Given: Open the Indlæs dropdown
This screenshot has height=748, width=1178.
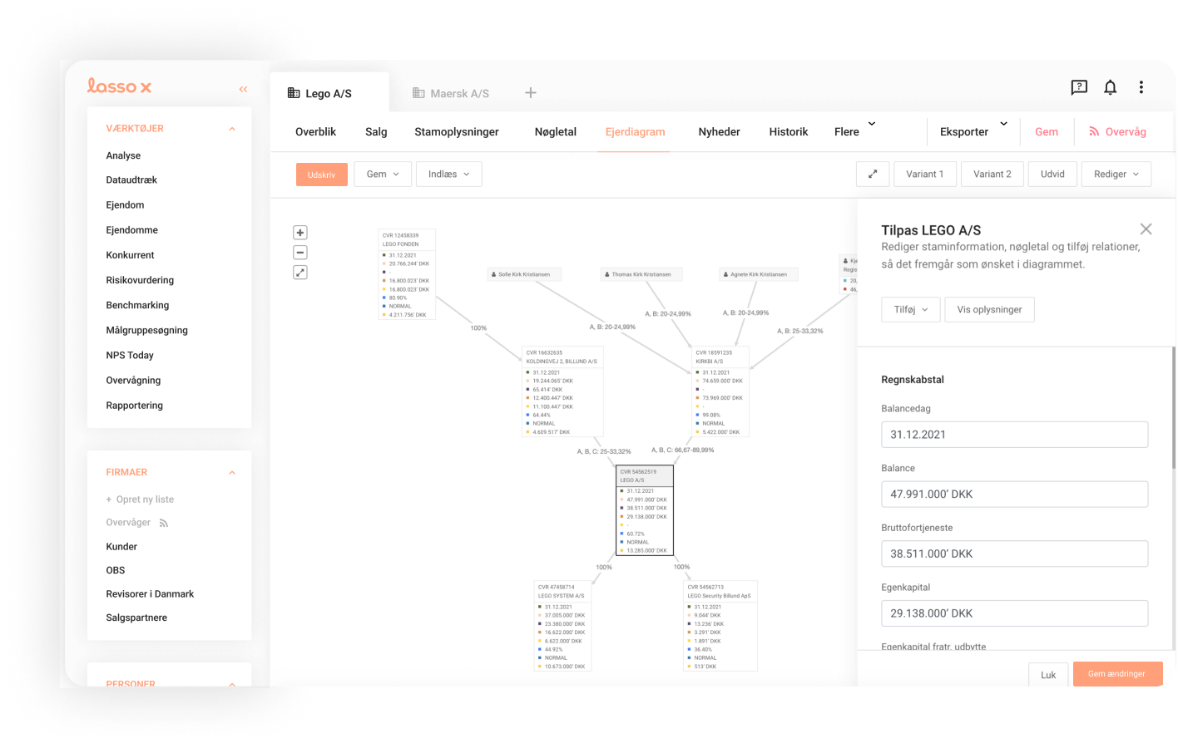Looking at the screenshot, I should point(449,174).
